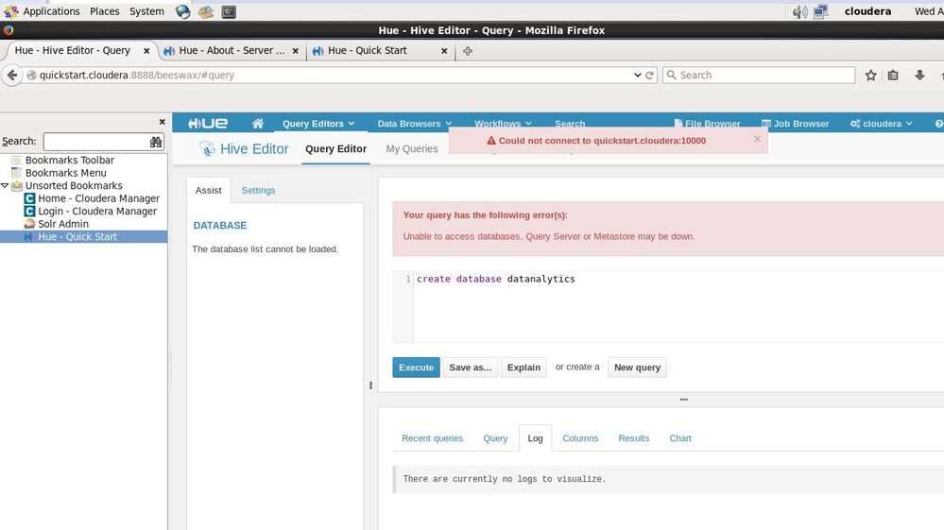Open Solr Admin bookmark
The width and height of the screenshot is (944, 530).
point(63,224)
